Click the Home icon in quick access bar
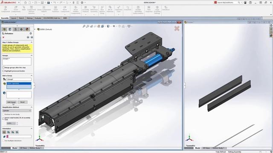Image resolution: width=273 pixels, height=153 pixels. pyautogui.click(x=26, y=3)
